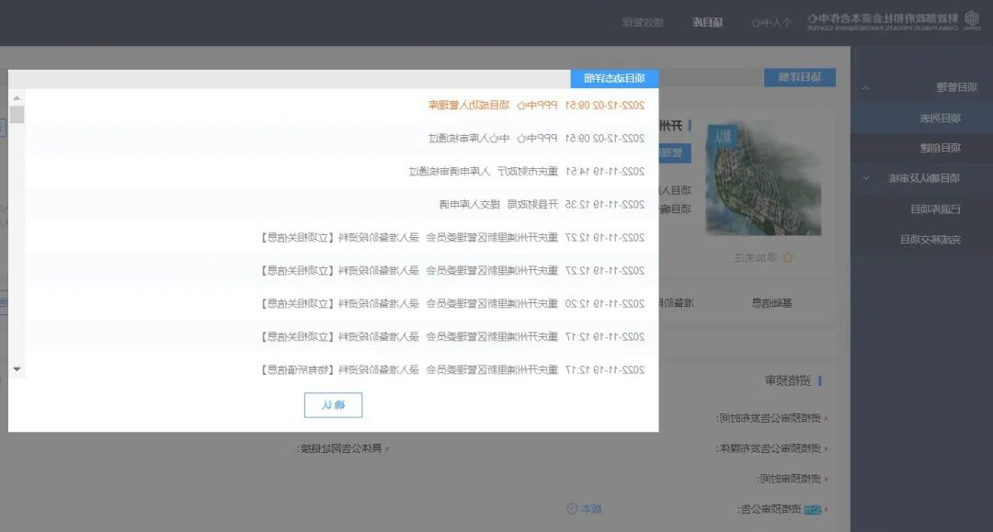Open 项目库 in the top navigation
The image size is (993, 532).
click(x=707, y=23)
